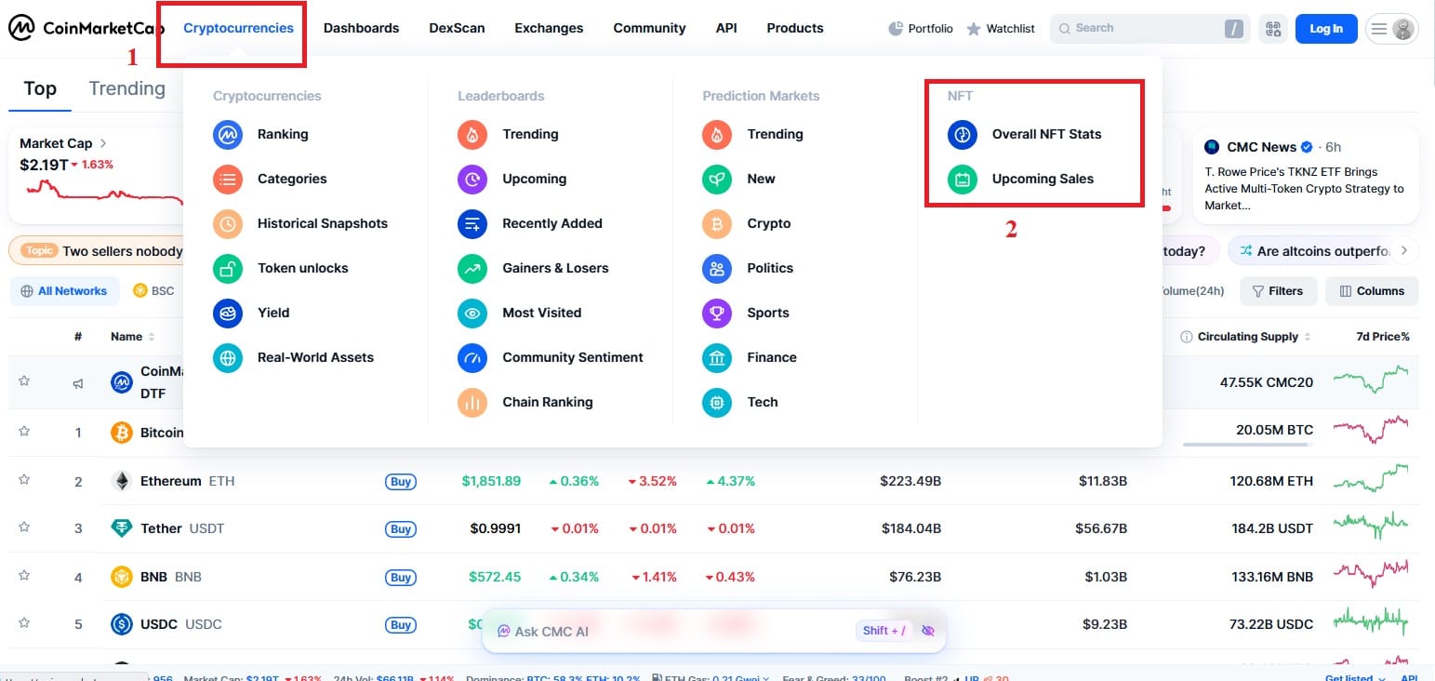
Task: Toggle the watchlist star for BNB
Action: click(x=25, y=576)
